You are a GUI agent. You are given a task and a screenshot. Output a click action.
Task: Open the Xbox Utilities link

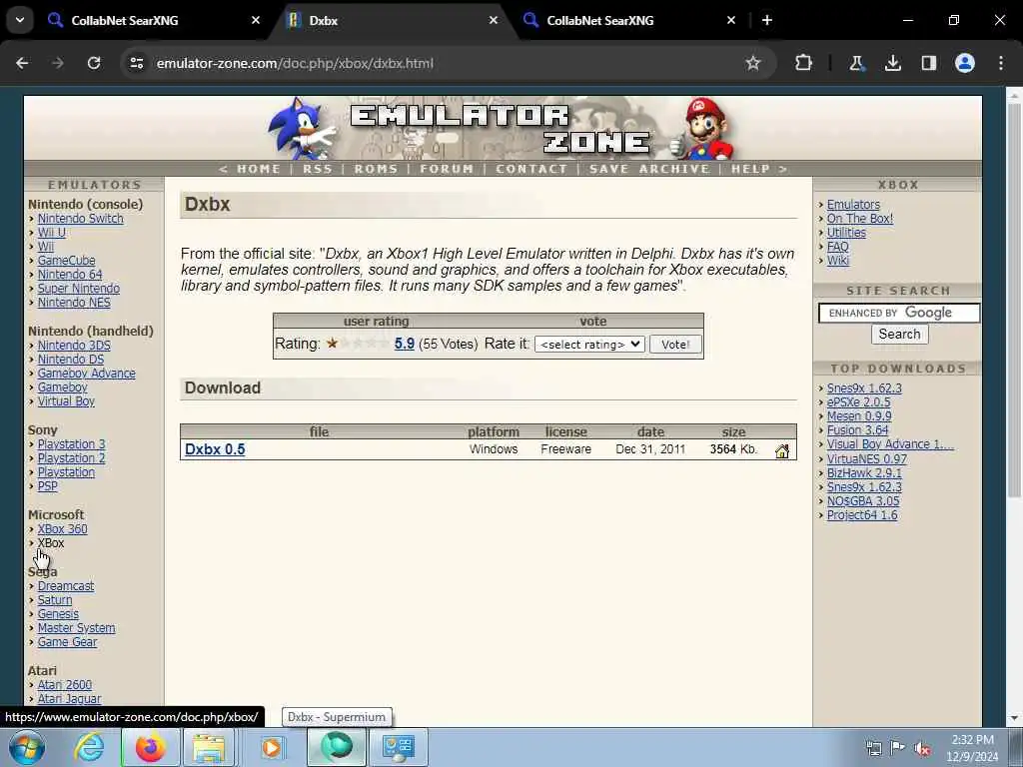click(846, 232)
